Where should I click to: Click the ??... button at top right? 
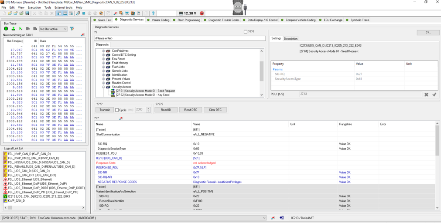428,33
